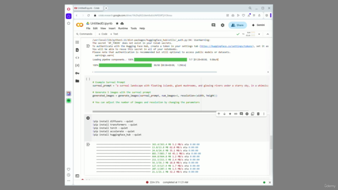Open Find and replace in Colab sidebar
Viewport: 338px width, 190px height.
pyautogui.click(x=77, y=50)
